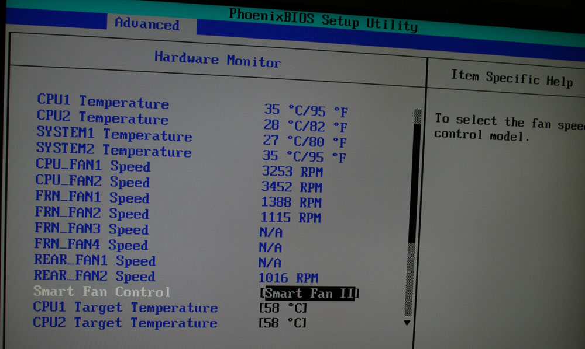Click the 27 °C/80 °F reading
Viewport: 585px width, 349px height.
(304, 141)
